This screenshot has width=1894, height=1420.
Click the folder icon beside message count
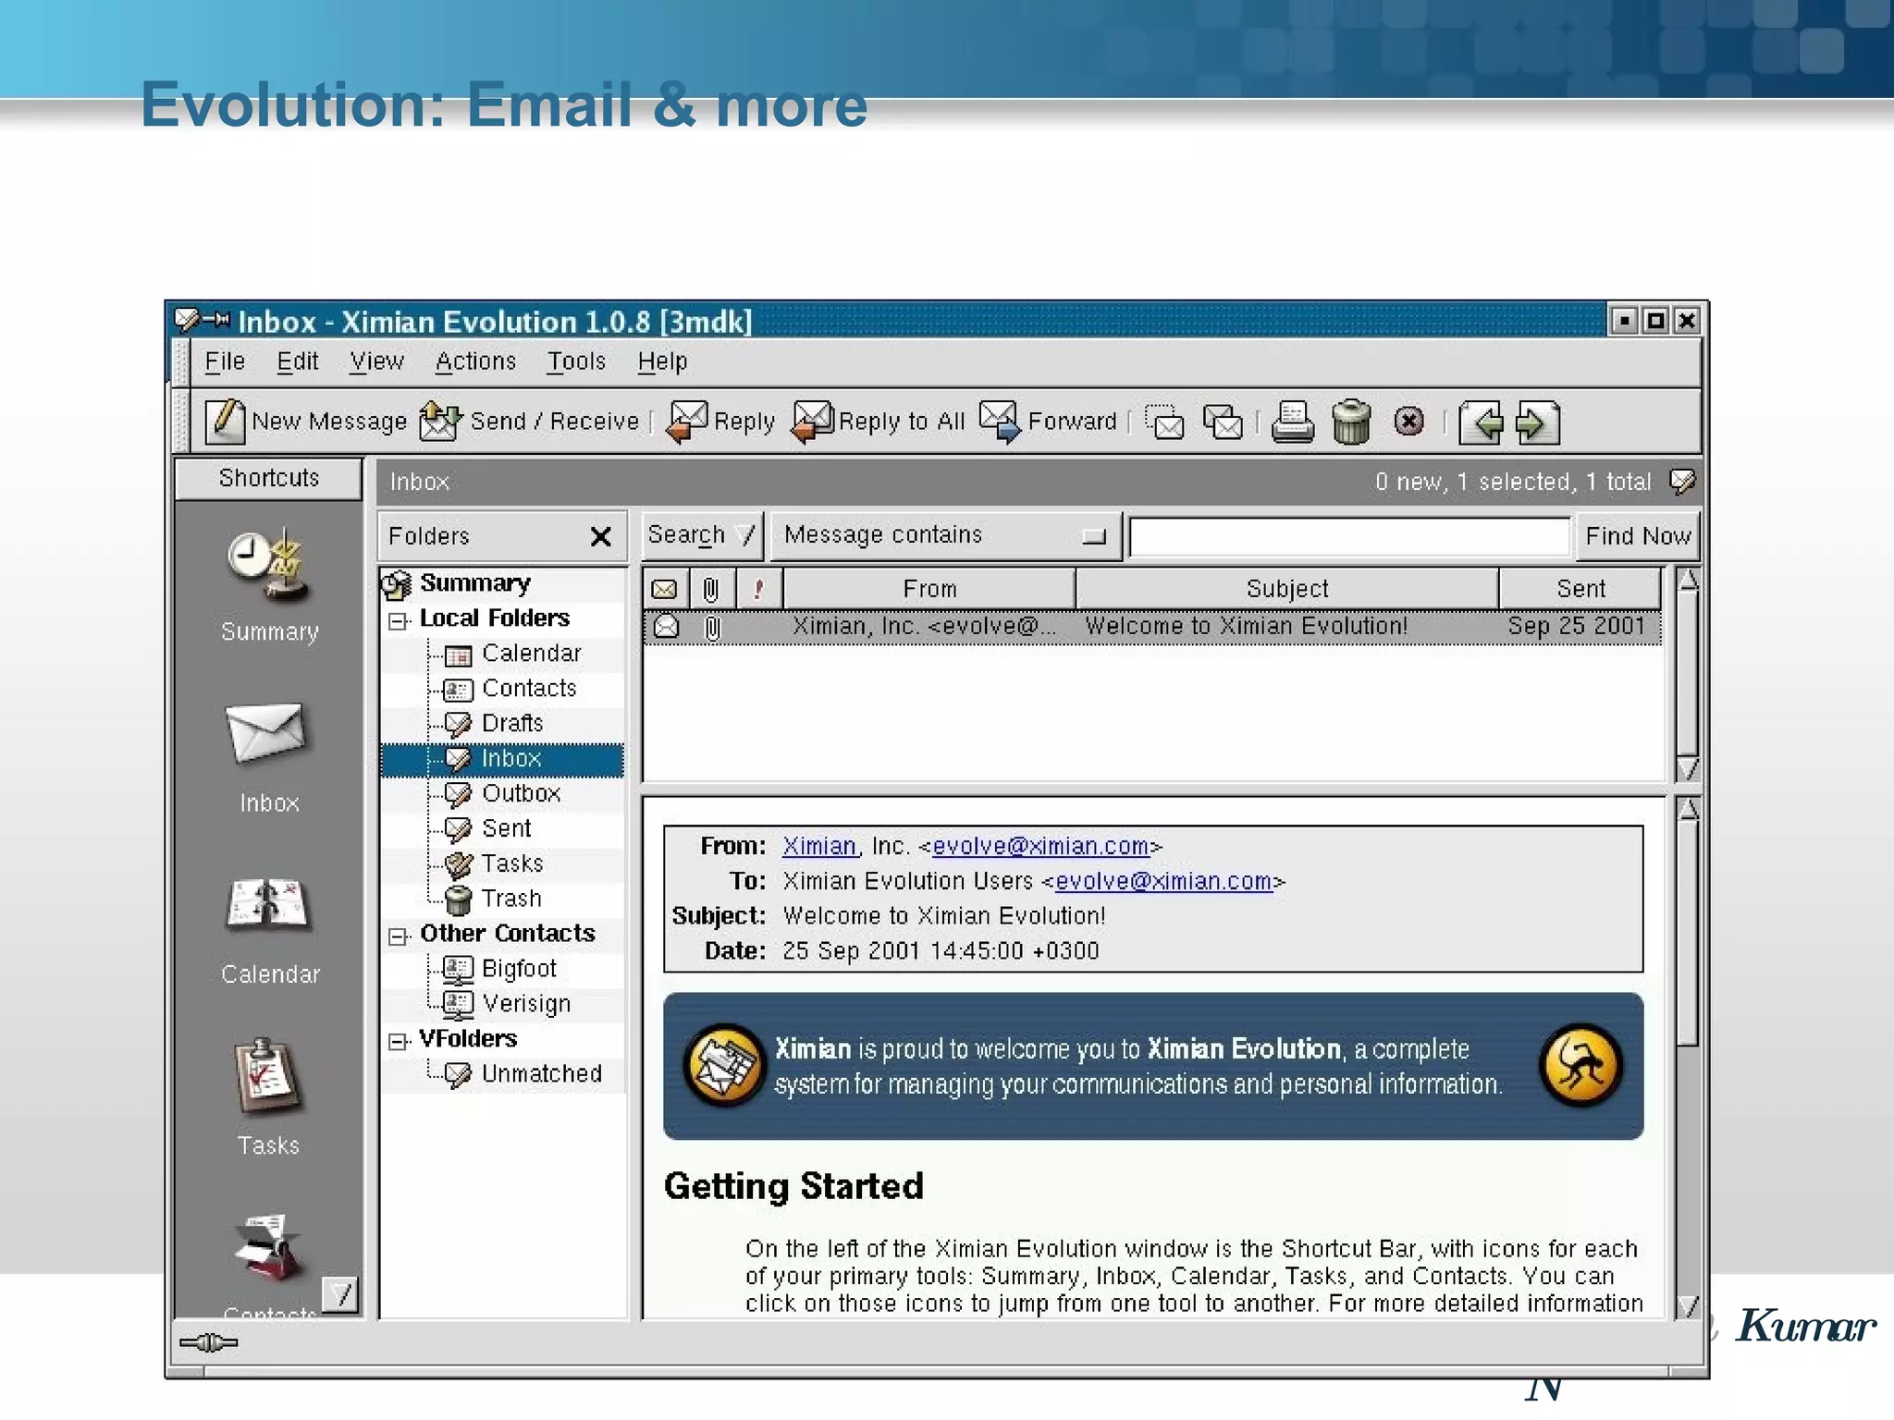[1682, 482]
